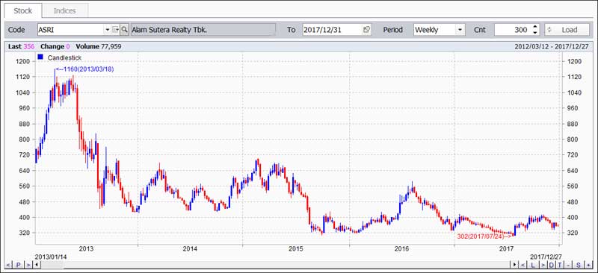Click the '>' button right of L
Screen dimensions: 598x273
[543, 265]
